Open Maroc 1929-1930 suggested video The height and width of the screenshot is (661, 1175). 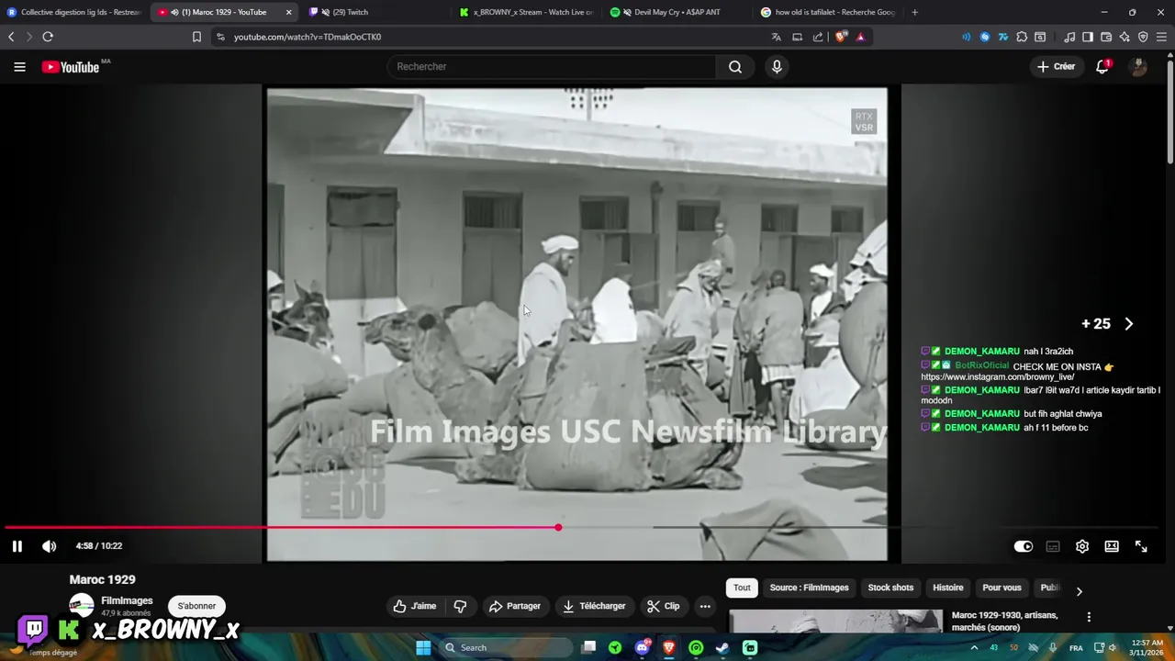click(1005, 621)
